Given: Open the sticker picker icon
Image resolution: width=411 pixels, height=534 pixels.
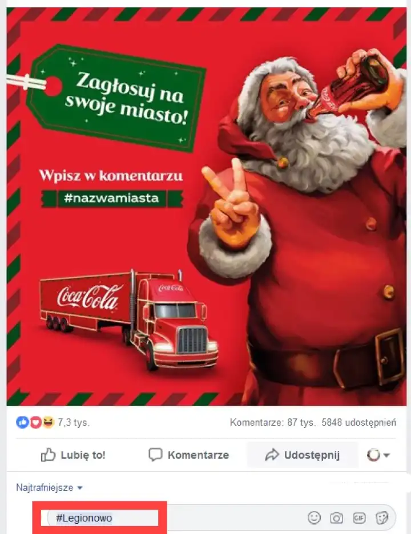Looking at the screenshot, I should 382,518.
